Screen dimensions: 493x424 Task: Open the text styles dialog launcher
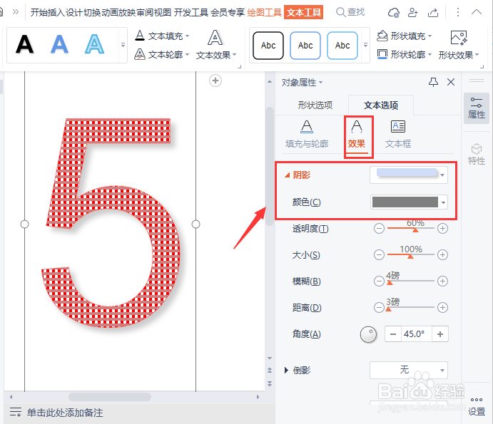(239, 66)
